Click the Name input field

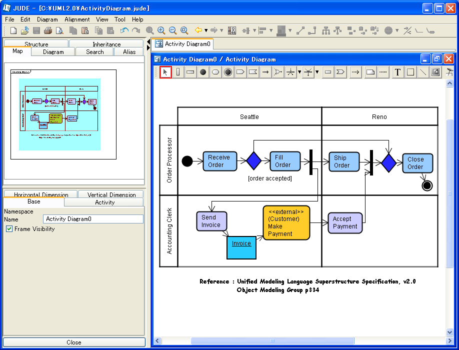pos(93,219)
